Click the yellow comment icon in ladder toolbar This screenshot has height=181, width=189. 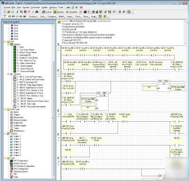[104, 17]
